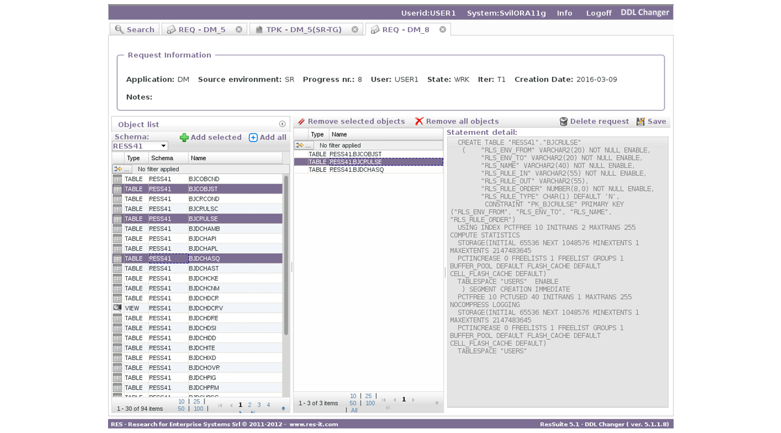Viewport: 781px width, 433px height.
Task: Click table icon of BJDCHOVR row
Action: coord(117,368)
